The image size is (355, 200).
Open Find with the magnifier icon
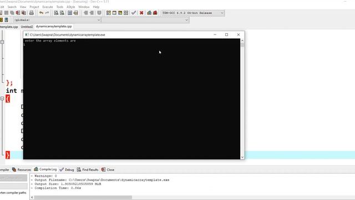coord(56,13)
